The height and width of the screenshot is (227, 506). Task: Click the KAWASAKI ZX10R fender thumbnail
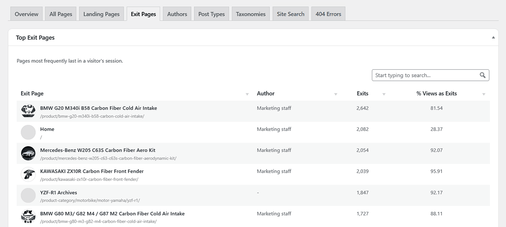[x=28, y=174]
